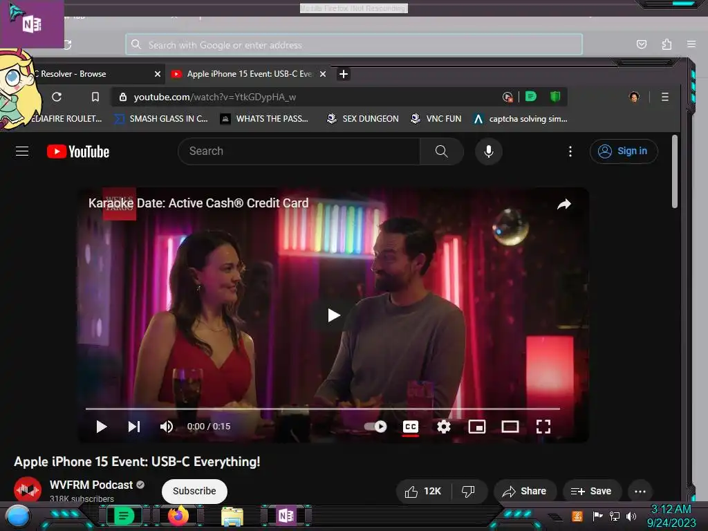The height and width of the screenshot is (531, 708).
Task: Open SEX DUNGEON bookmark
Action: [362, 119]
